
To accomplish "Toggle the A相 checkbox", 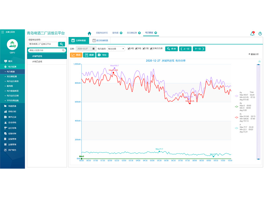I will pyautogui.click(x=129, y=49).
